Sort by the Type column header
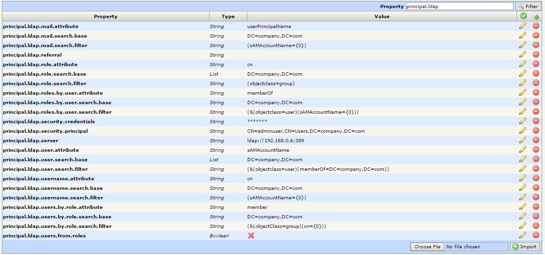This screenshot has width=545, height=255. pyautogui.click(x=228, y=17)
